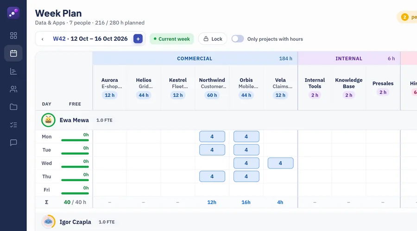Open Orbis Mobile project column header
The image size is (417, 231).
click(x=246, y=87)
